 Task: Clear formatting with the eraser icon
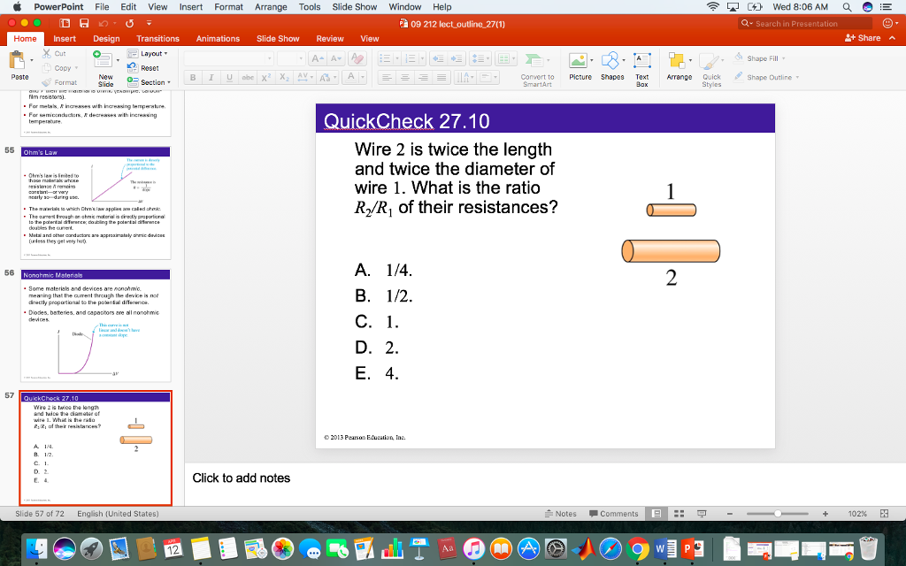point(356,57)
